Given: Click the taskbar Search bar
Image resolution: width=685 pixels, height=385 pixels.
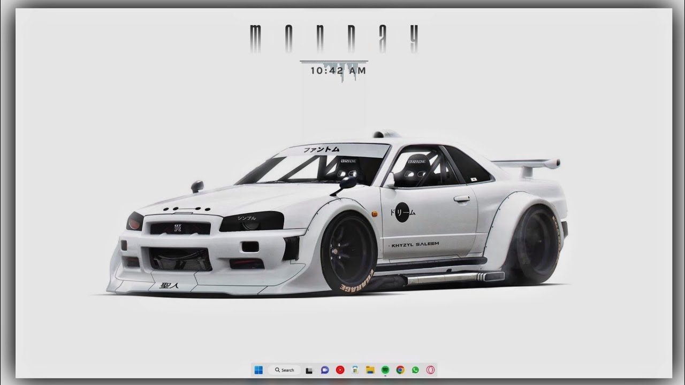Looking at the screenshot, I should click(x=285, y=369).
